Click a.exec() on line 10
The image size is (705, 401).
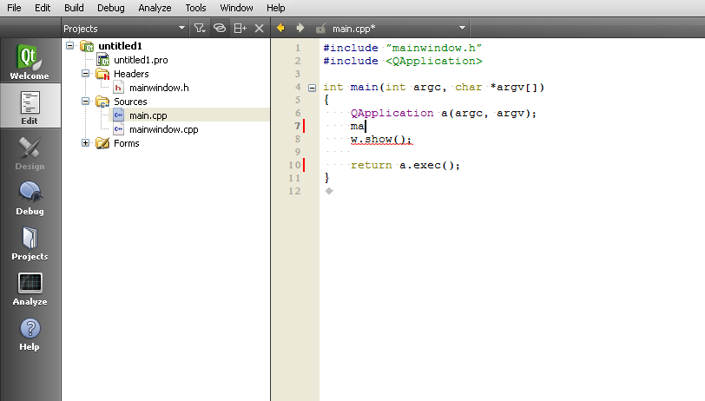point(427,166)
